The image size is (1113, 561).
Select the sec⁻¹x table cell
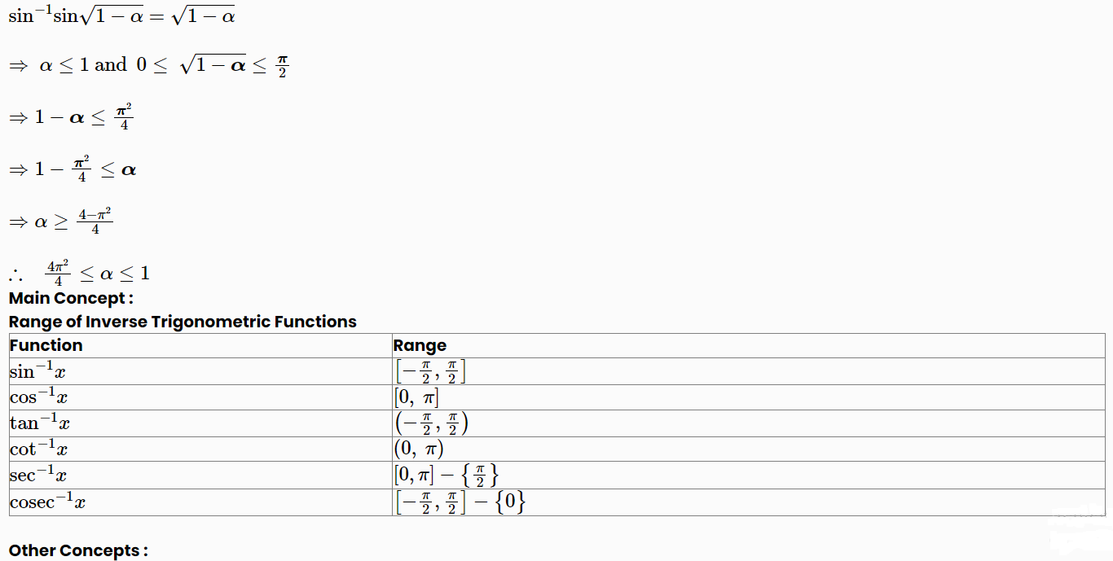[200, 476]
